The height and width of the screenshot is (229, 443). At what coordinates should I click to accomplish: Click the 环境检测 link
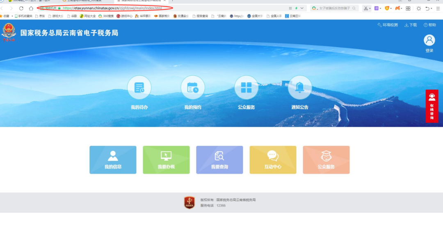click(x=388, y=25)
